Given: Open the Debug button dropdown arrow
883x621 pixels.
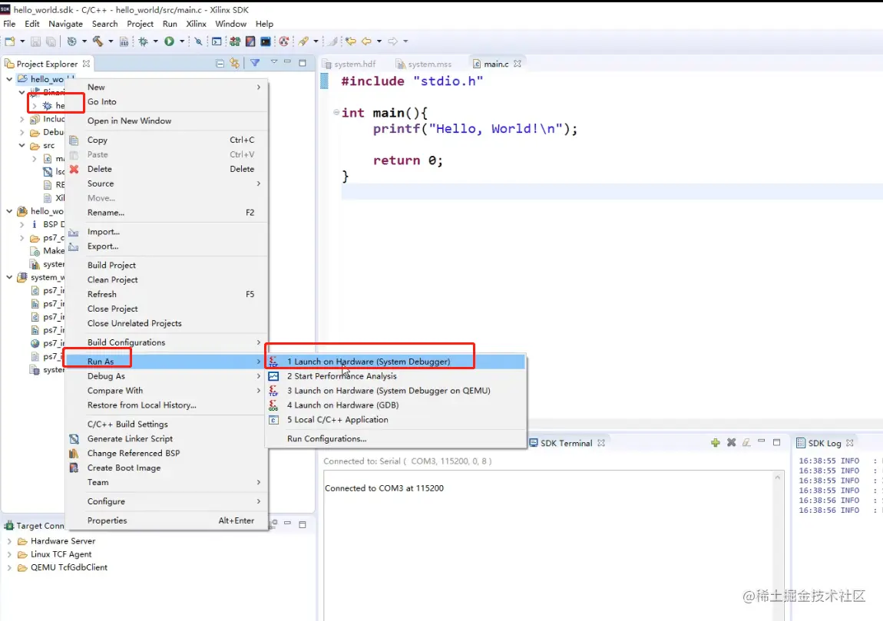Looking at the screenshot, I should pyautogui.click(x=156, y=41).
